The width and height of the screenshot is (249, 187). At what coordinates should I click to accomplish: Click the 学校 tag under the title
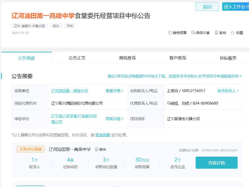click(x=70, y=26)
